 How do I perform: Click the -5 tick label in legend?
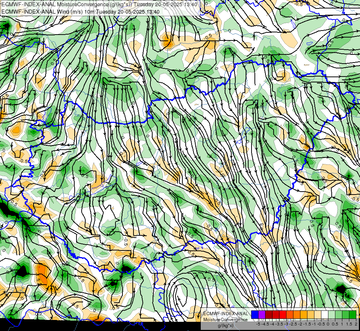(x=258, y=324)
